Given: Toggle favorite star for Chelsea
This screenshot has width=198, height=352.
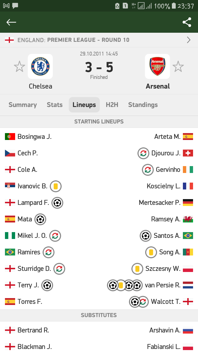Looking at the screenshot, I should (20, 67).
